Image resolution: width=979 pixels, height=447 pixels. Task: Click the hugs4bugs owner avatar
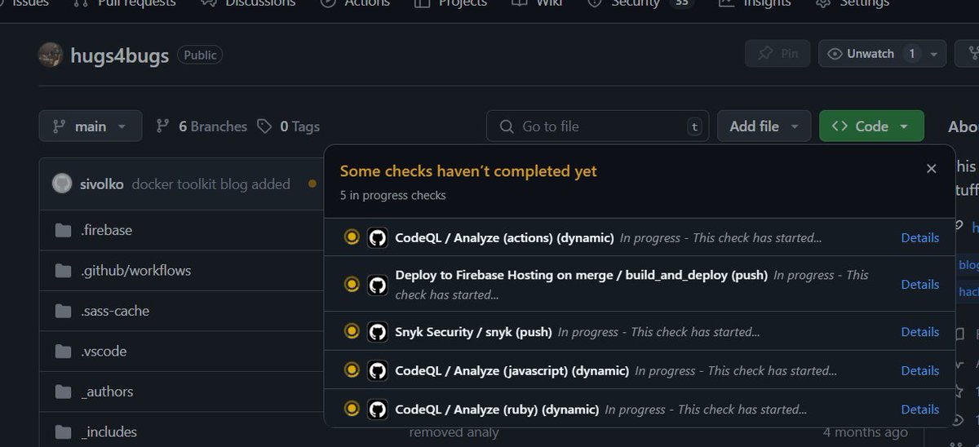51,55
